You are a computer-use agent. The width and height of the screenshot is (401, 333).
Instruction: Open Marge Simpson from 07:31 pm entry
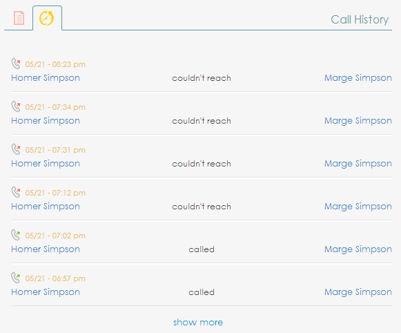tap(358, 163)
